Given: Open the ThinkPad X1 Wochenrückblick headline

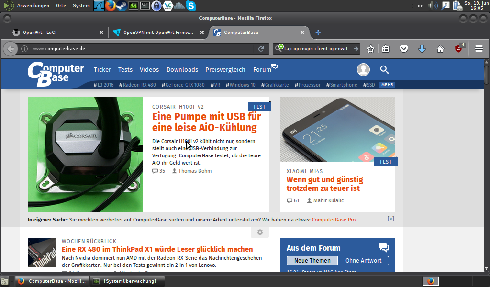Looking at the screenshot, I should [x=157, y=249].
